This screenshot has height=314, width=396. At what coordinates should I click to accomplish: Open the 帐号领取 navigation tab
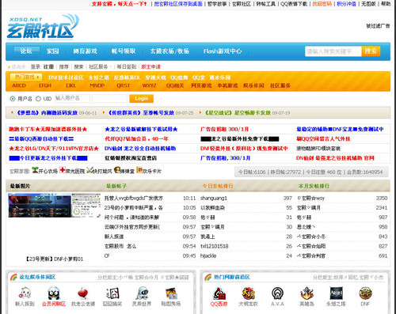coord(124,51)
